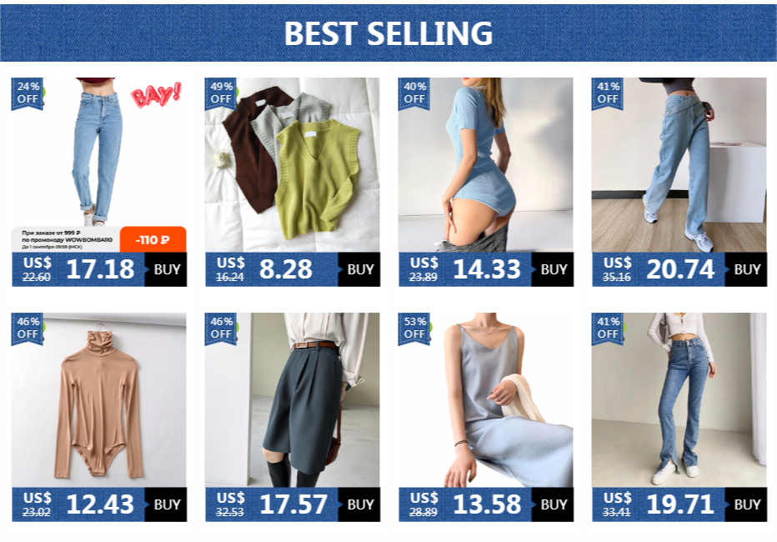The image size is (777, 542).
Task: Open the blue ribbed bodysuit product image
Action: (485, 164)
